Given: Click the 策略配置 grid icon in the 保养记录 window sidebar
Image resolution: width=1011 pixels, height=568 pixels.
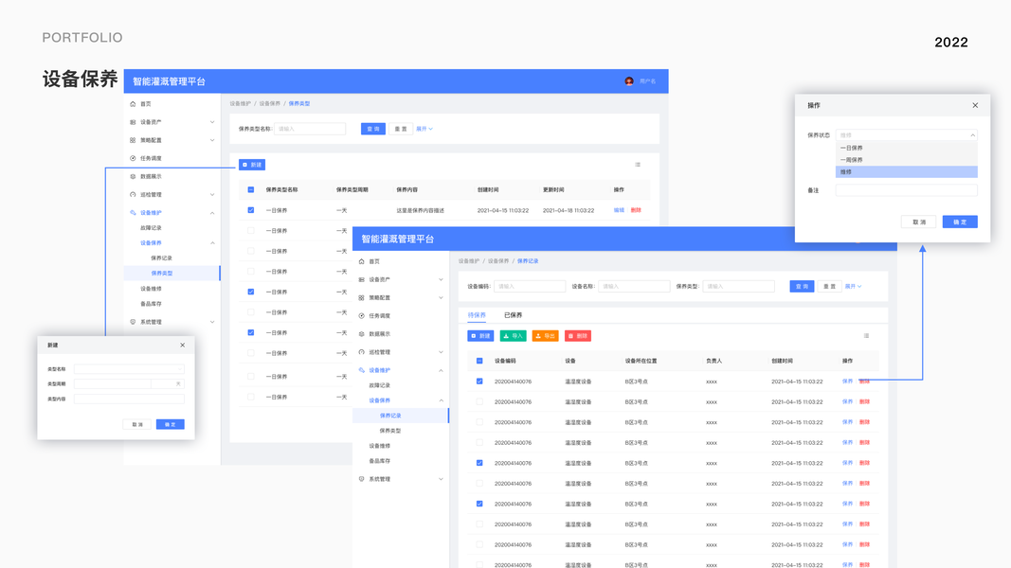Looking at the screenshot, I should (362, 297).
